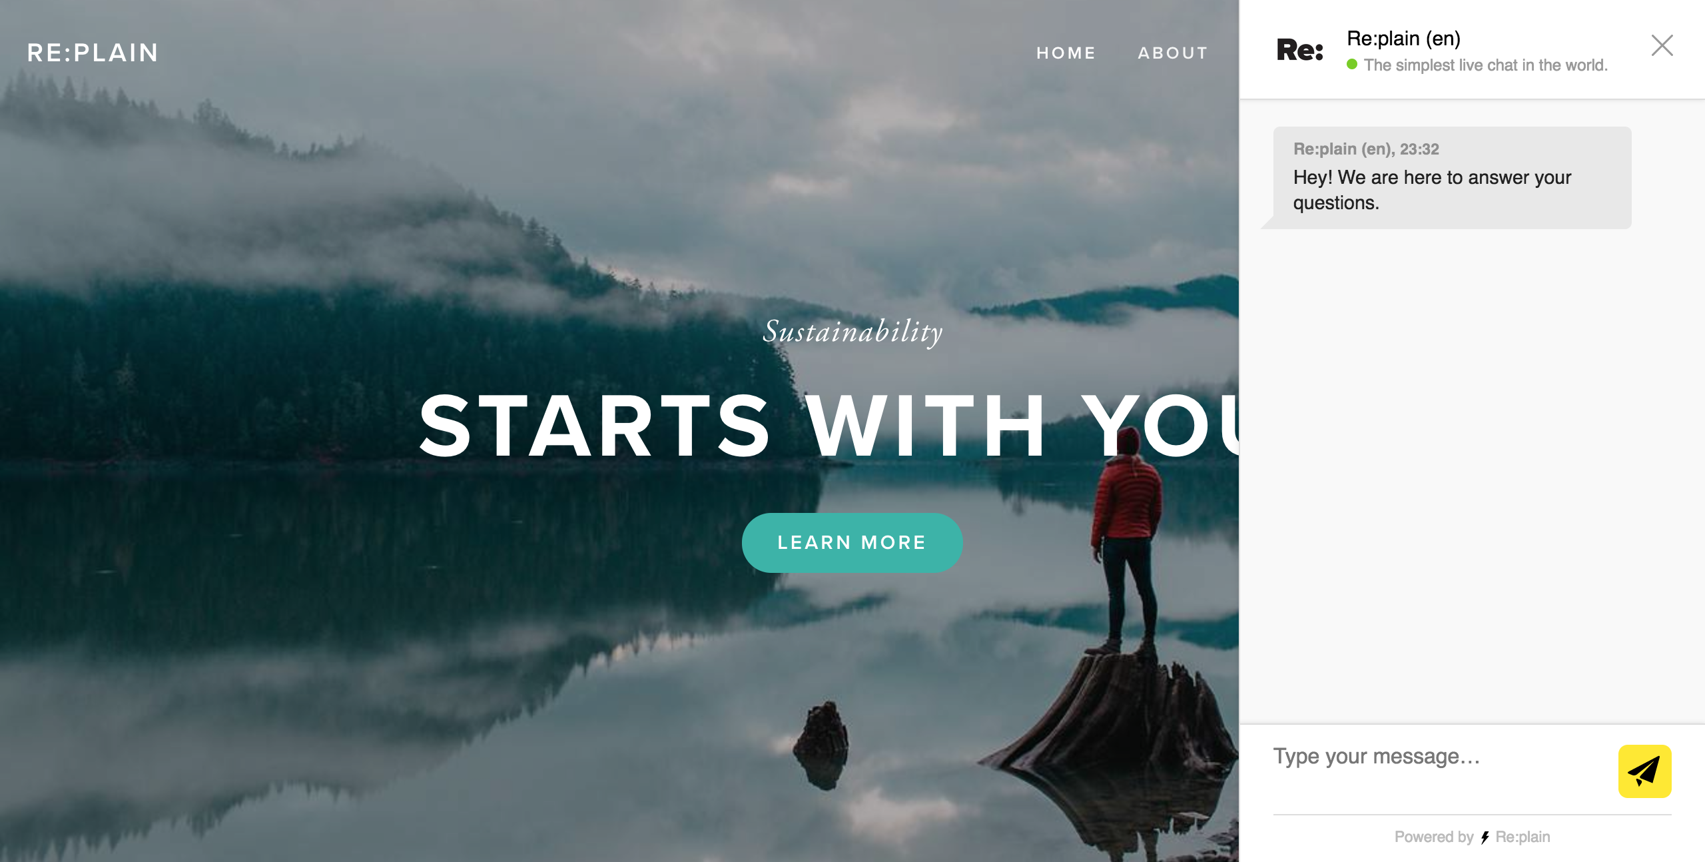Image resolution: width=1705 pixels, height=862 pixels.
Task: Click the welcome message bubble
Action: (x=1452, y=178)
